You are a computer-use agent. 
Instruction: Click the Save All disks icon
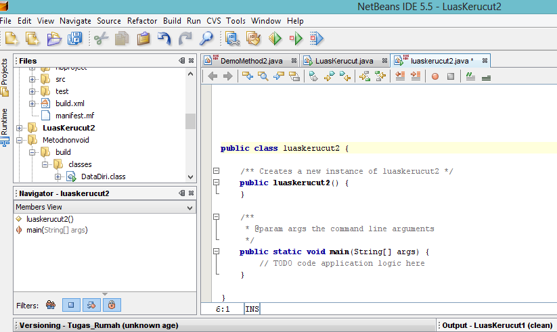75,39
